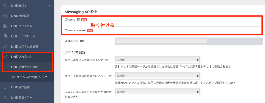Open LINE テンプレート section
This screenshot has width=265, height=103.
pyautogui.click(x=27, y=36)
